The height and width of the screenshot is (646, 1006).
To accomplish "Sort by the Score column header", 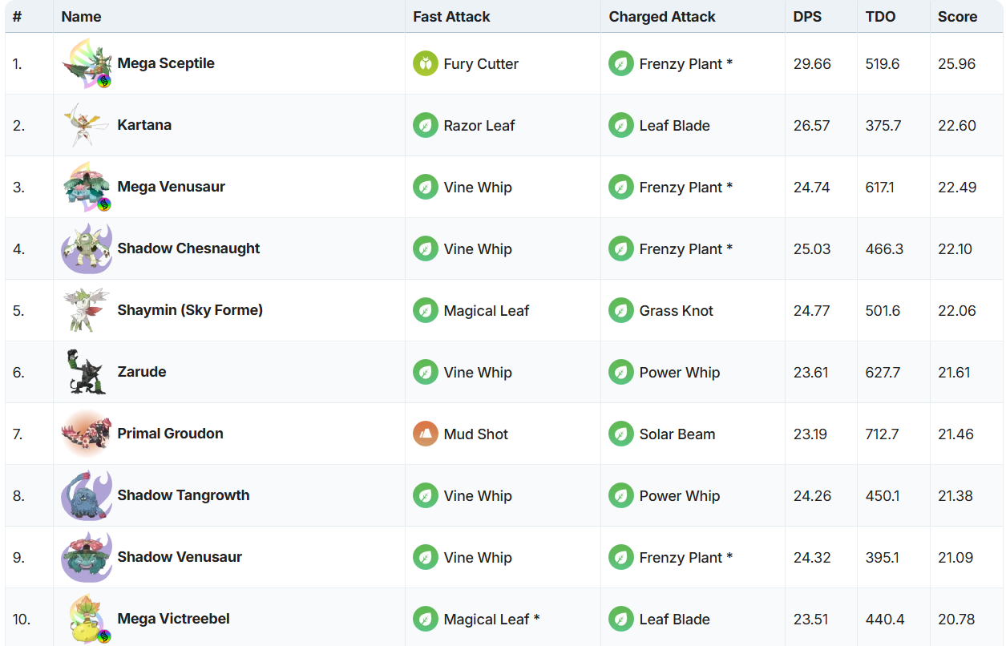I will 957,17.
